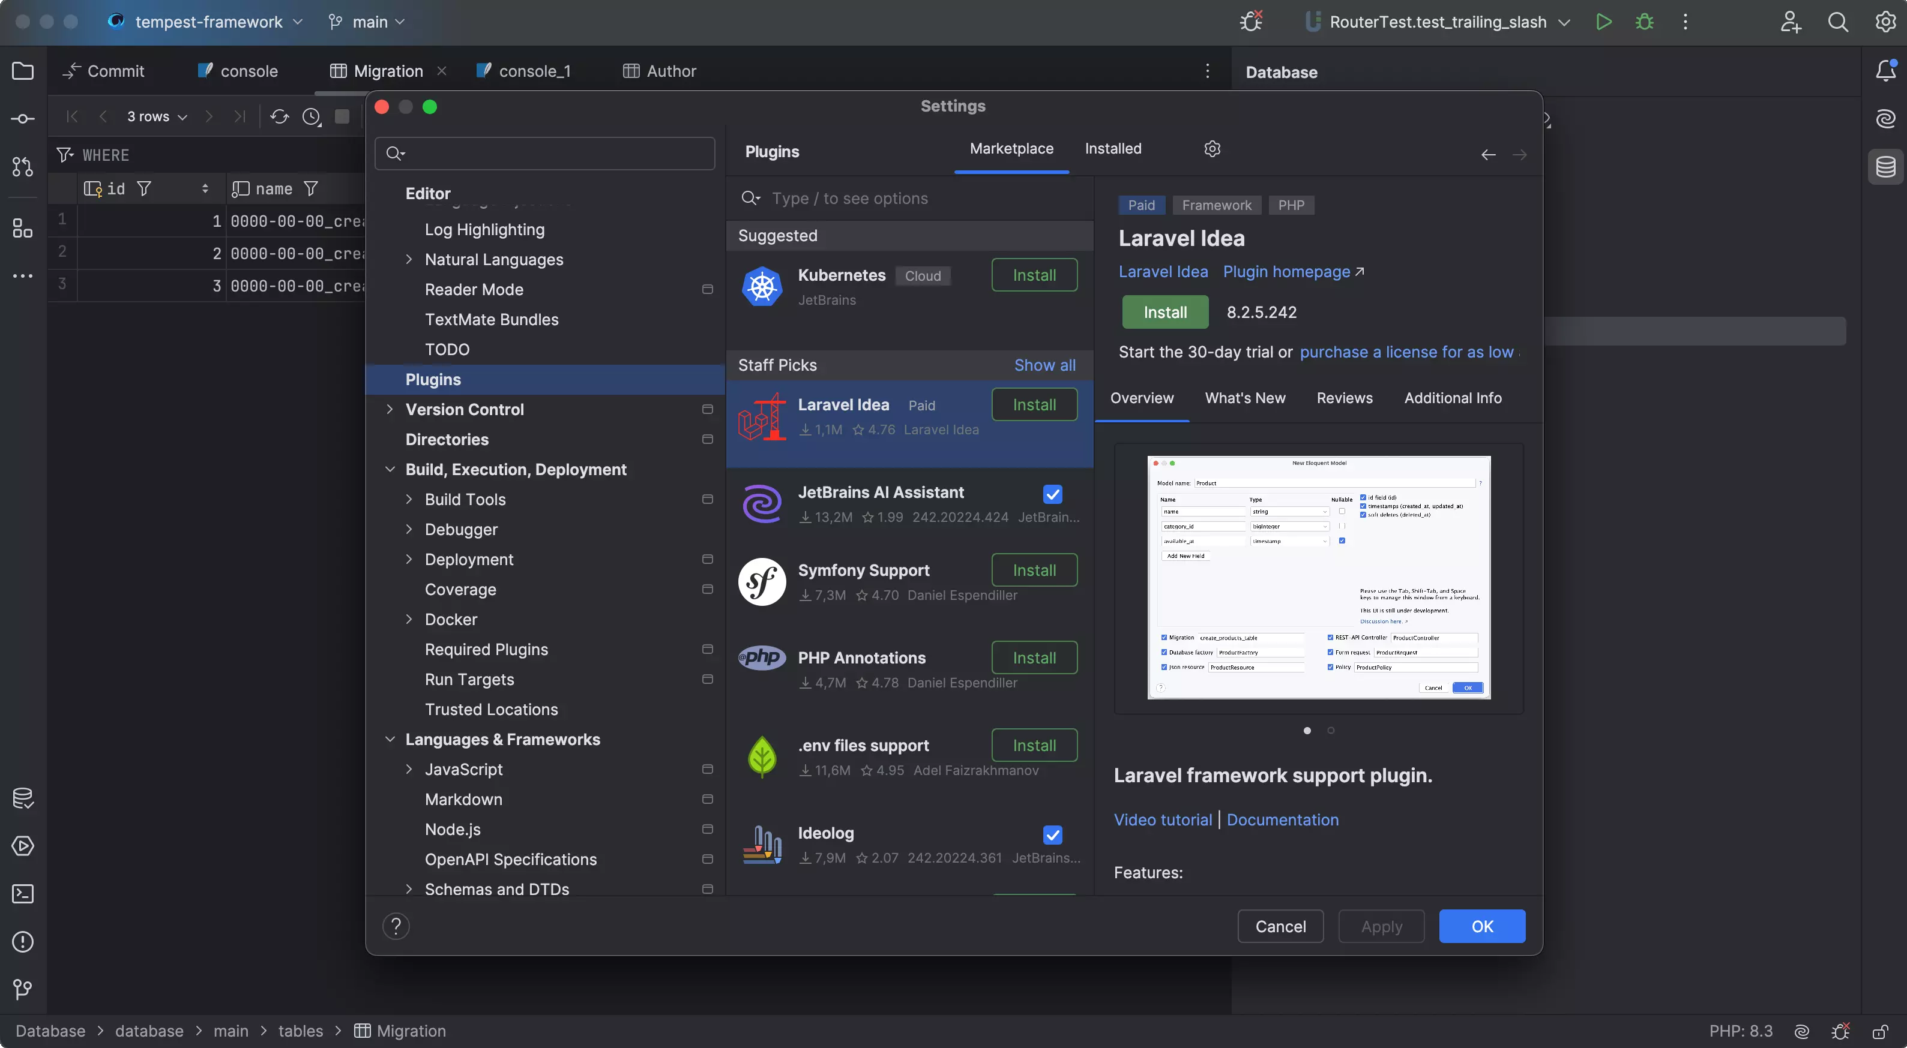Install the Kubernetes plugin
Viewport: 1907px width, 1048px height.
tap(1034, 275)
